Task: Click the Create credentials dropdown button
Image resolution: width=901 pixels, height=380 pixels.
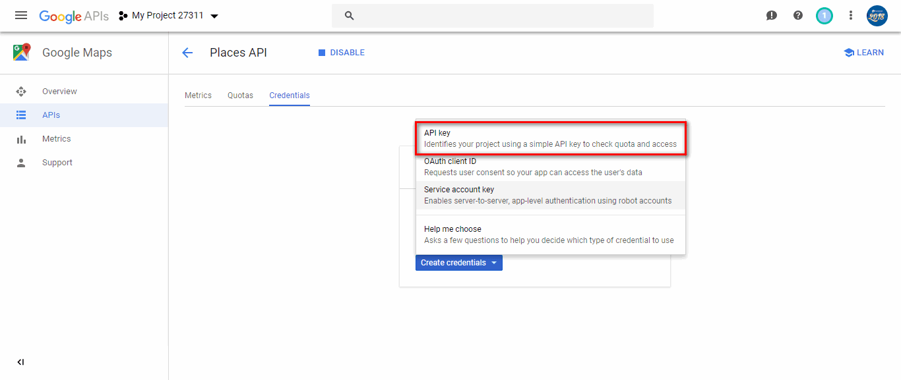Action: point(459,263)
